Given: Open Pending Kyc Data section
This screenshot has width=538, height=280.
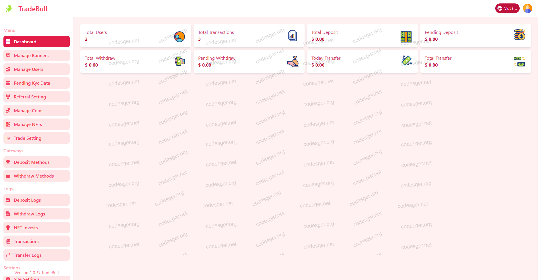Looking at the screenshot, I should [36, 83].
